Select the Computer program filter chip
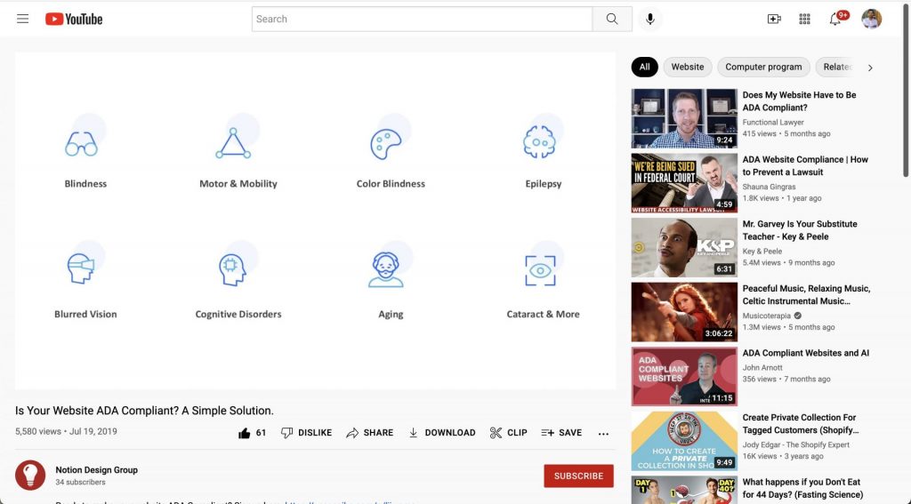Screen dimensions: 911x504 pyautogui.click(x=763, y=67)
